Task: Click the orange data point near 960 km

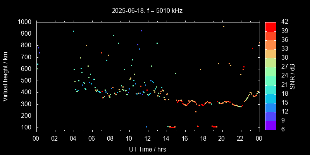Action: click(224, 27)
